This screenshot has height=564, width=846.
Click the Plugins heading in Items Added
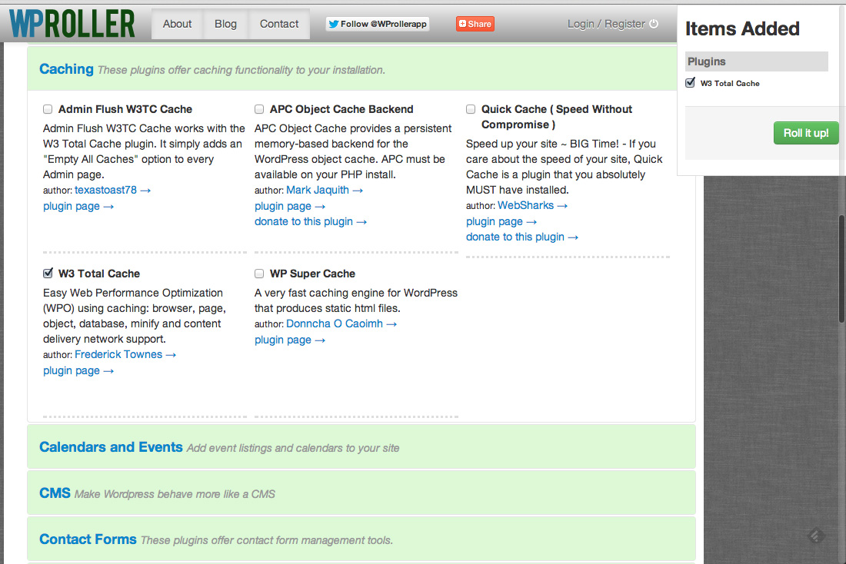(757, 61)
